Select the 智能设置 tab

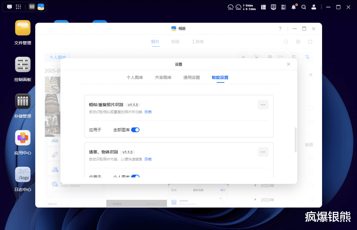point(220,78)
